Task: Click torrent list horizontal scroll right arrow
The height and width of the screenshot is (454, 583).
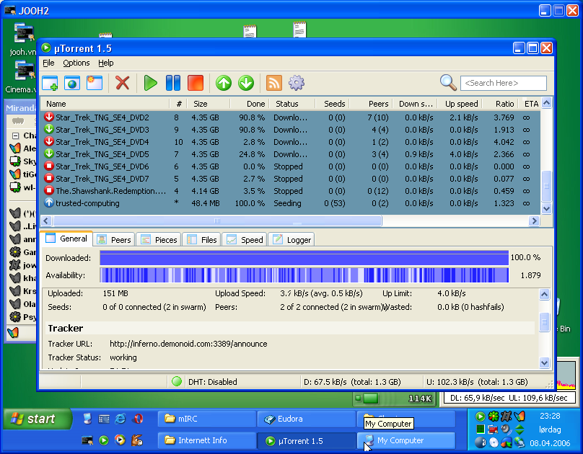Action: click(x=534, y=221)
